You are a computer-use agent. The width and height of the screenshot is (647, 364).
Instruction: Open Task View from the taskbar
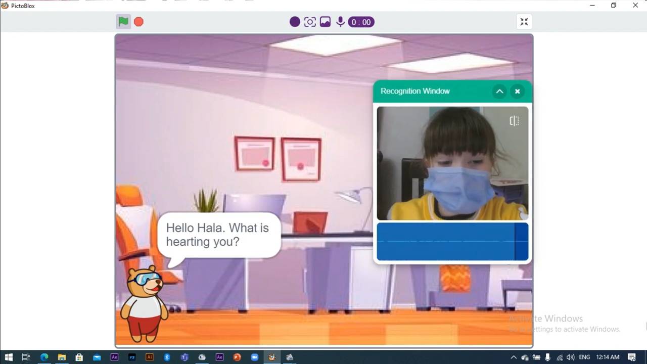26,357
